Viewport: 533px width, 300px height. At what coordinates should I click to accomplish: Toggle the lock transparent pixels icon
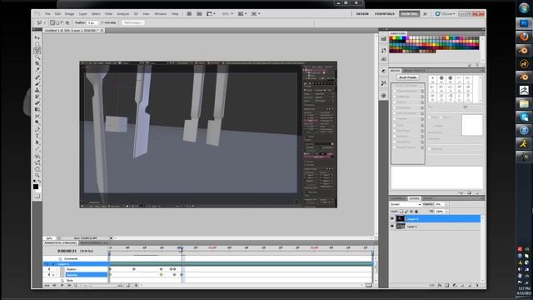pyautogui.click(x=401, y=211)
